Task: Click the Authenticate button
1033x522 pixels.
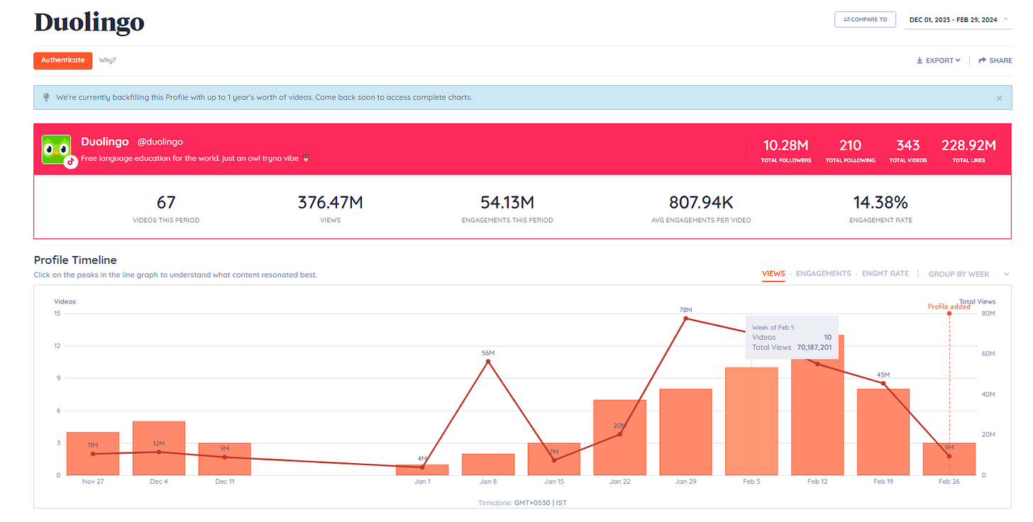Action: coord(63,60)
